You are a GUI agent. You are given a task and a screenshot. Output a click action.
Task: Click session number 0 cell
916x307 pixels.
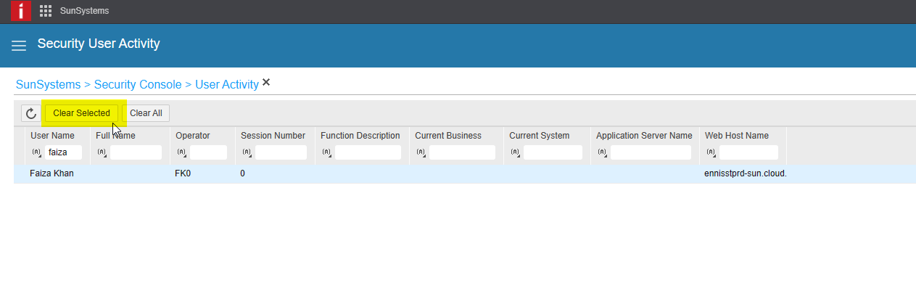click(x=243, y=174)
